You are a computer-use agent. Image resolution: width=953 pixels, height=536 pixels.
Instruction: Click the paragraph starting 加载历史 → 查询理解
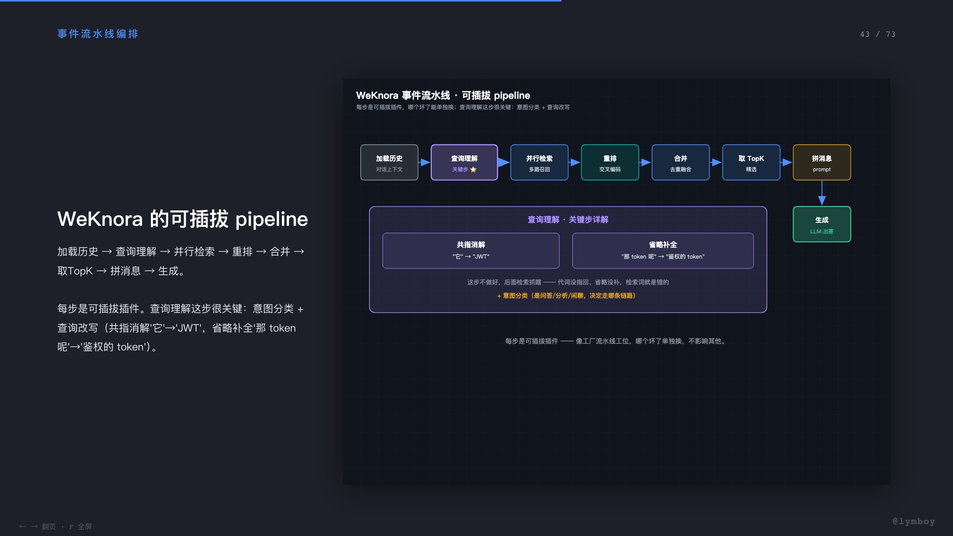181,261
